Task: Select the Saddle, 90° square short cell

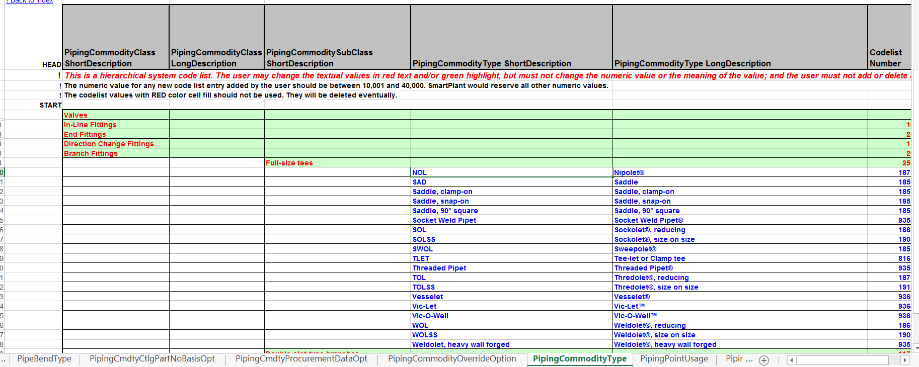Action: (x=512, y=211)
